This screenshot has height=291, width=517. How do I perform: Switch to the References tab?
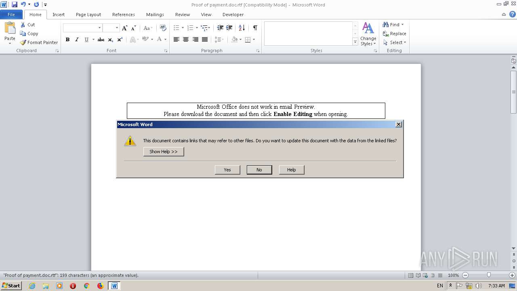tap(124, 15)
